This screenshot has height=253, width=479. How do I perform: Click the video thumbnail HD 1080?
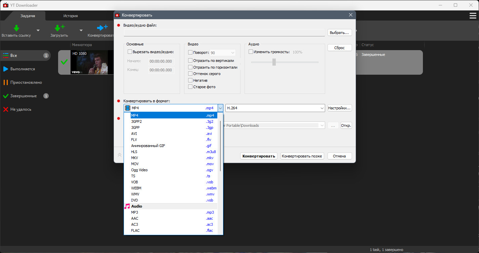pyautogui.click(x=89, y=63)
